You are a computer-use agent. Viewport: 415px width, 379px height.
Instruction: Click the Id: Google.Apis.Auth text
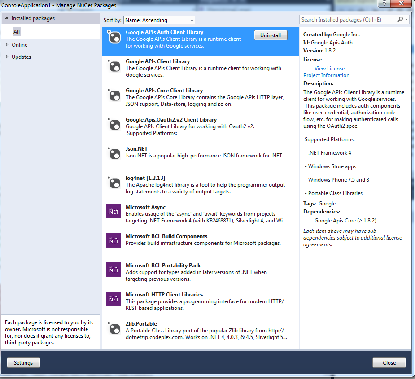328,43
